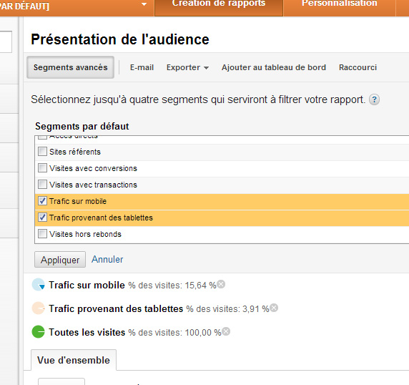Screen dimensions: 409x385
Task: Tick the Visites hors rebonds checkbox
Action: pos(42,233)
